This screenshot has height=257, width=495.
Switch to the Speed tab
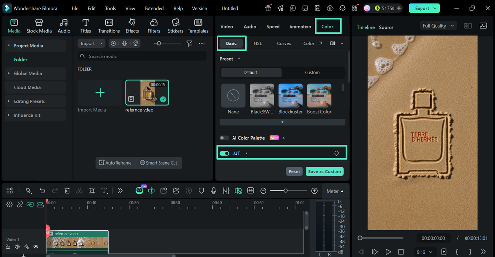click(273, 27)
